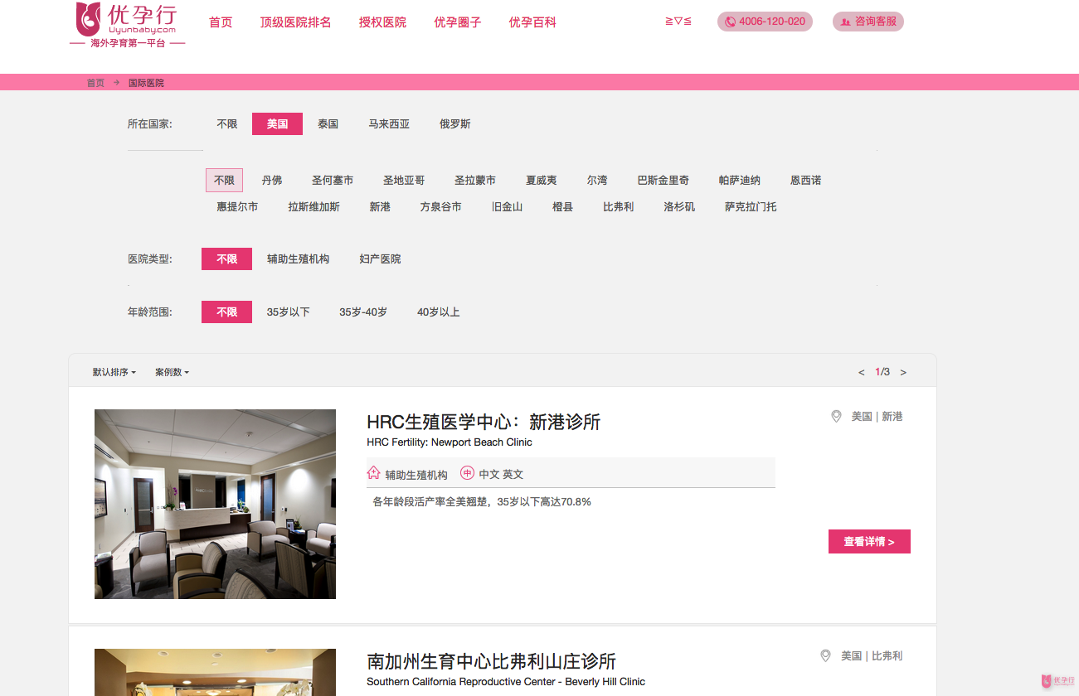Select 不限 for country filter
The image size is (1079, 696).
(227, 124)
